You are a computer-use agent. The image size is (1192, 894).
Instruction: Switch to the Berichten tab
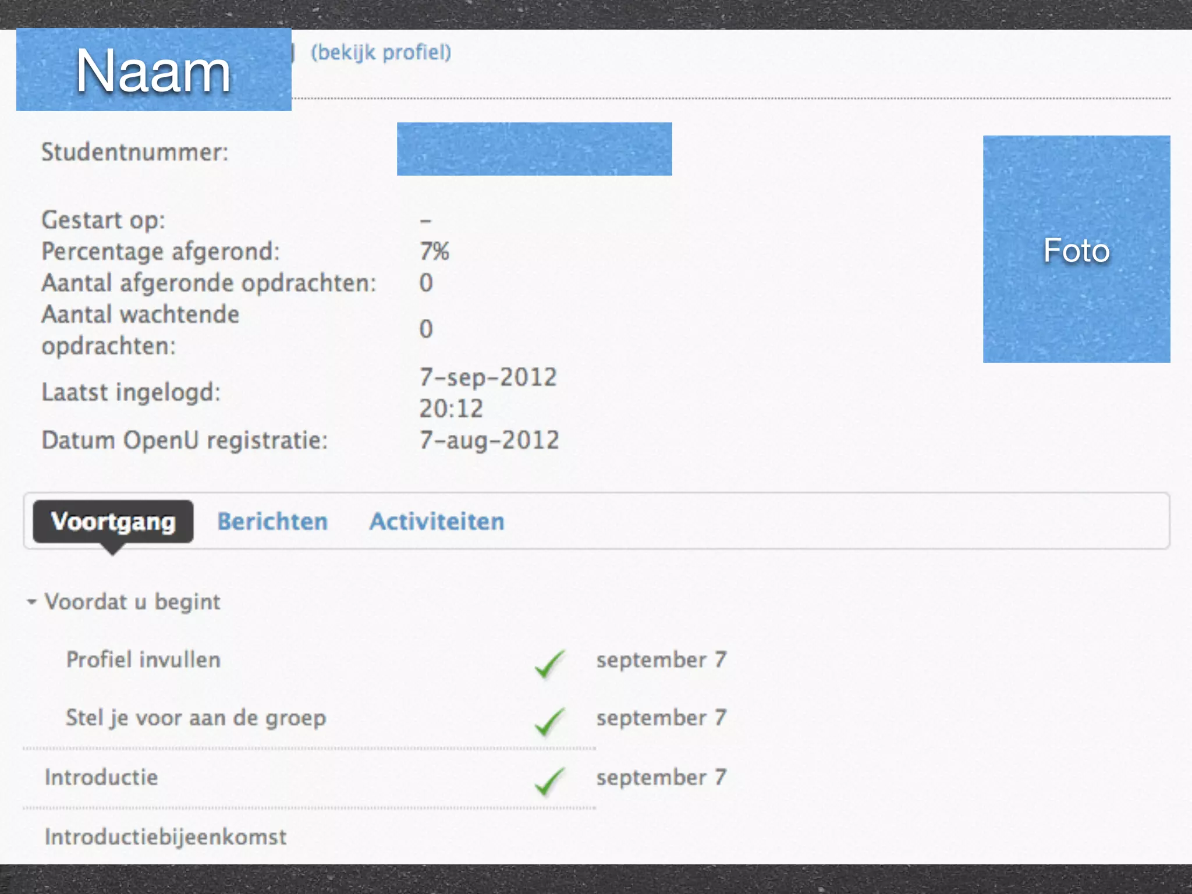[x=272, y=521]
